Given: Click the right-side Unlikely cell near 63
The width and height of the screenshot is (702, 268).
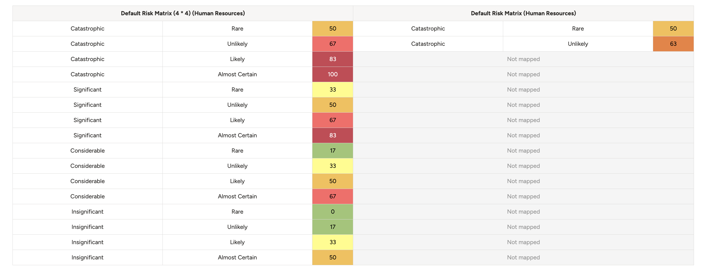Looking at the screenshot, I should pyautogui.click(x=578, y=44).
